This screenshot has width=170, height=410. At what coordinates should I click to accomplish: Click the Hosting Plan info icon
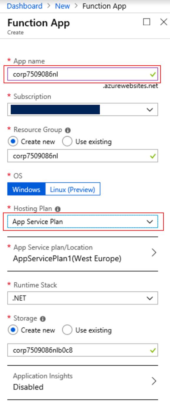[x=58, y=209]
